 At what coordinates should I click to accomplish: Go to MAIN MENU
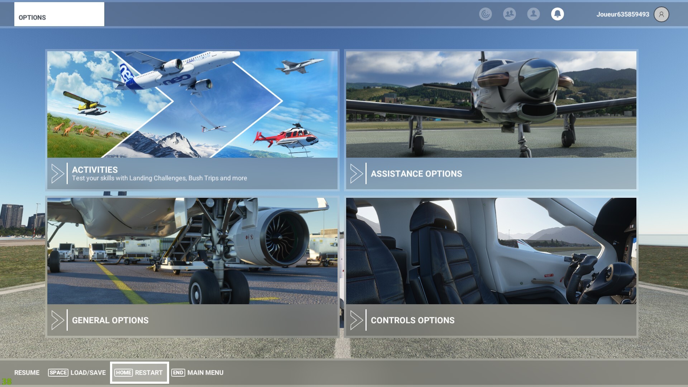[197, 373]
